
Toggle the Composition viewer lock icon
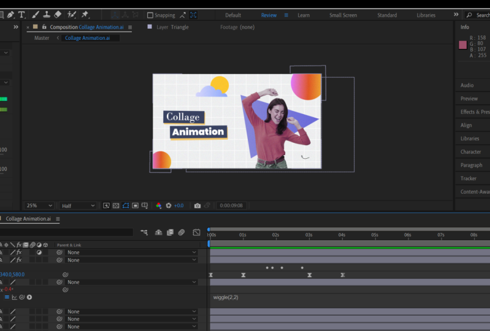44,27
